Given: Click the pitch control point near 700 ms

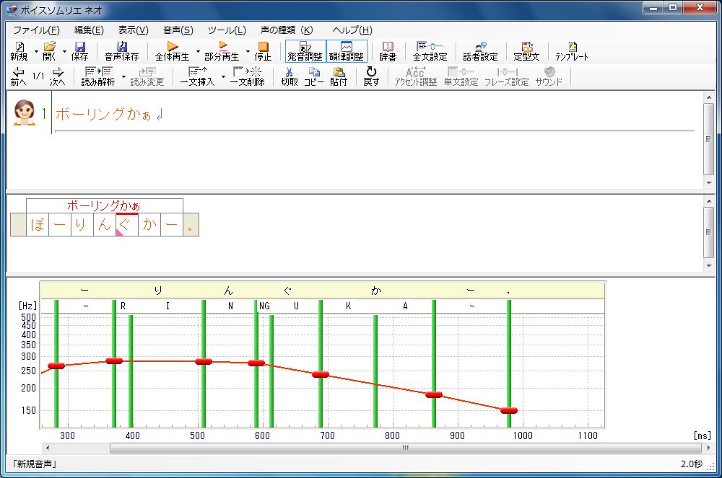Looking at the screenshot, I should (321, 374).
